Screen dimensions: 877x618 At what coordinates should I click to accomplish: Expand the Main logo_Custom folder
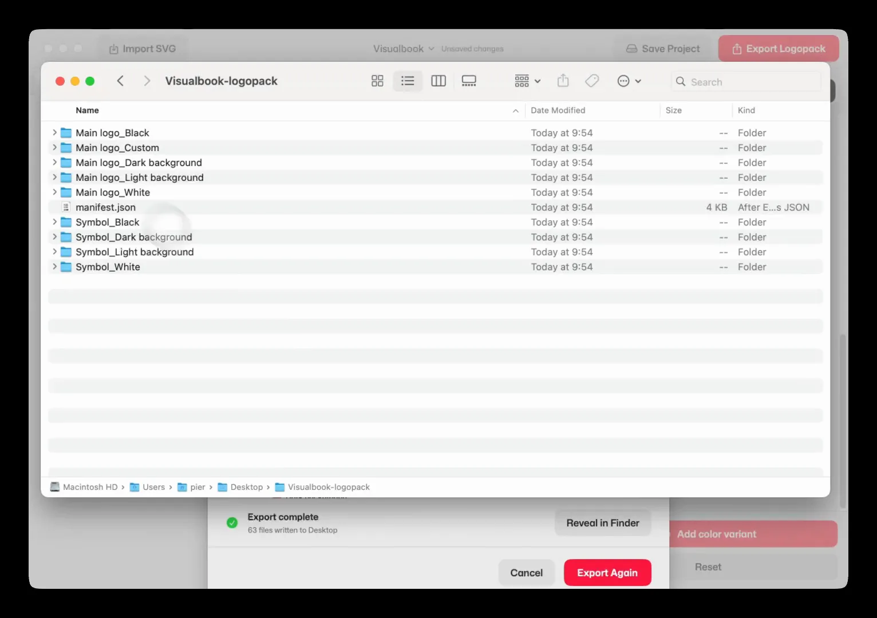pyautogui.click(x=54, y=148)
